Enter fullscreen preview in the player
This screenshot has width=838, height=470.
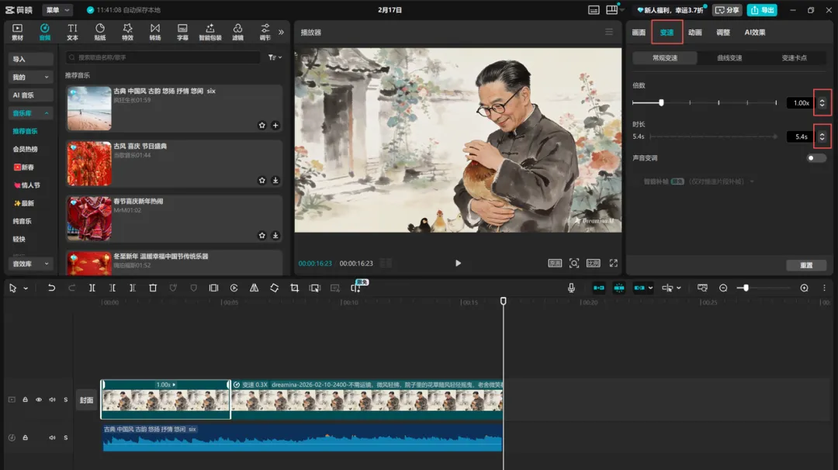[613, 263]
